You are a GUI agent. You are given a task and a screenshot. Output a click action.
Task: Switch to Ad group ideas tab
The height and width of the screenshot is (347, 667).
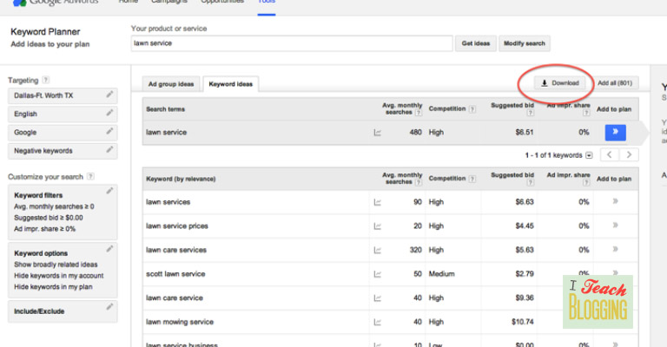[171, 84]
